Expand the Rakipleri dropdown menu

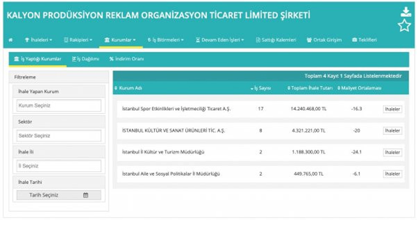click(x=78, y=40)
